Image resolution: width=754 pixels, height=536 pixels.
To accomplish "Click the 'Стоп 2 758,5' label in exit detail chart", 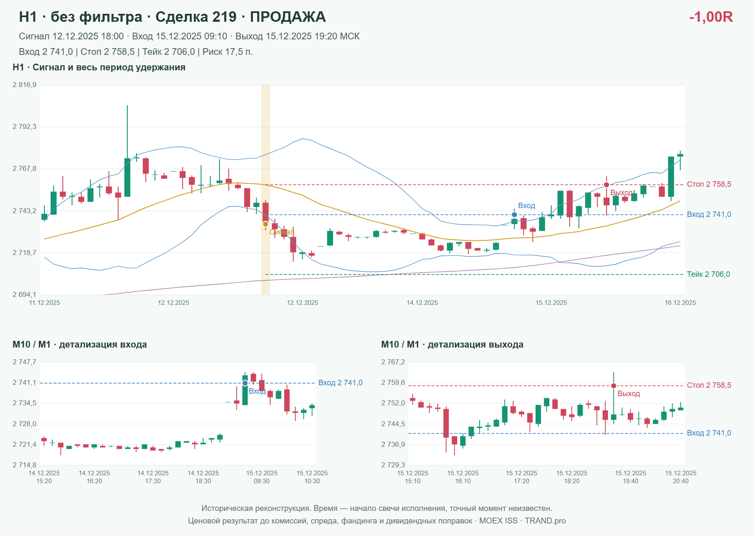I will click(x=709, y=385).
